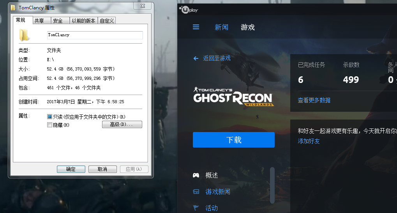Enable the 隐藏 hidden checkbox
Viewport: 397px width, 213px height.
coord(49,125)
